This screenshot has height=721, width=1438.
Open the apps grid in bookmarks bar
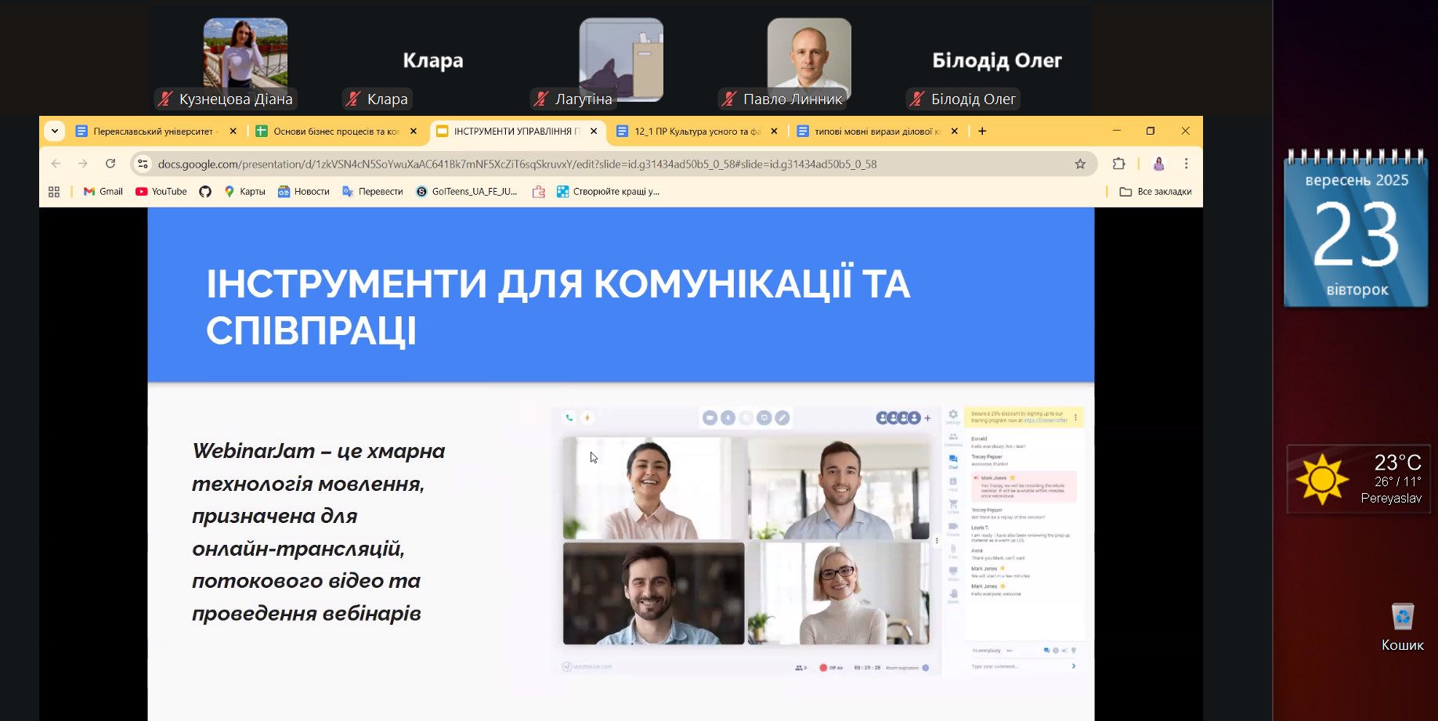(x=54, y=192)
